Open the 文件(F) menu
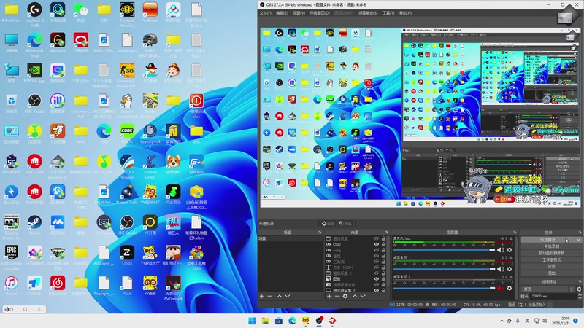 pyautogui.click(x=266, y=12)
